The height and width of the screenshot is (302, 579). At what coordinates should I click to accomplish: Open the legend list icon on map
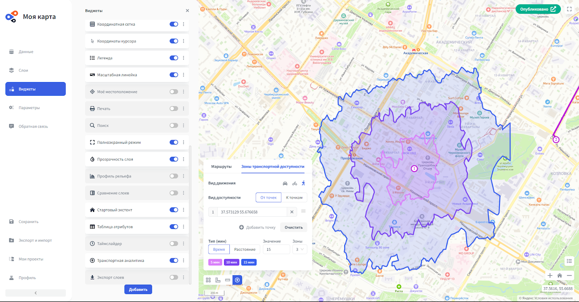pos(569,261)
